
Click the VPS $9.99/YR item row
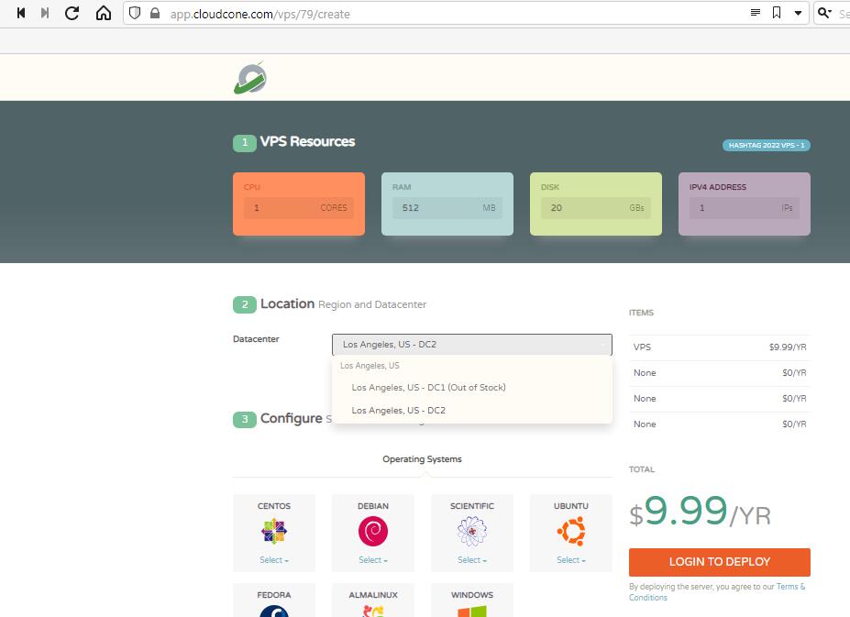point(720,347)
